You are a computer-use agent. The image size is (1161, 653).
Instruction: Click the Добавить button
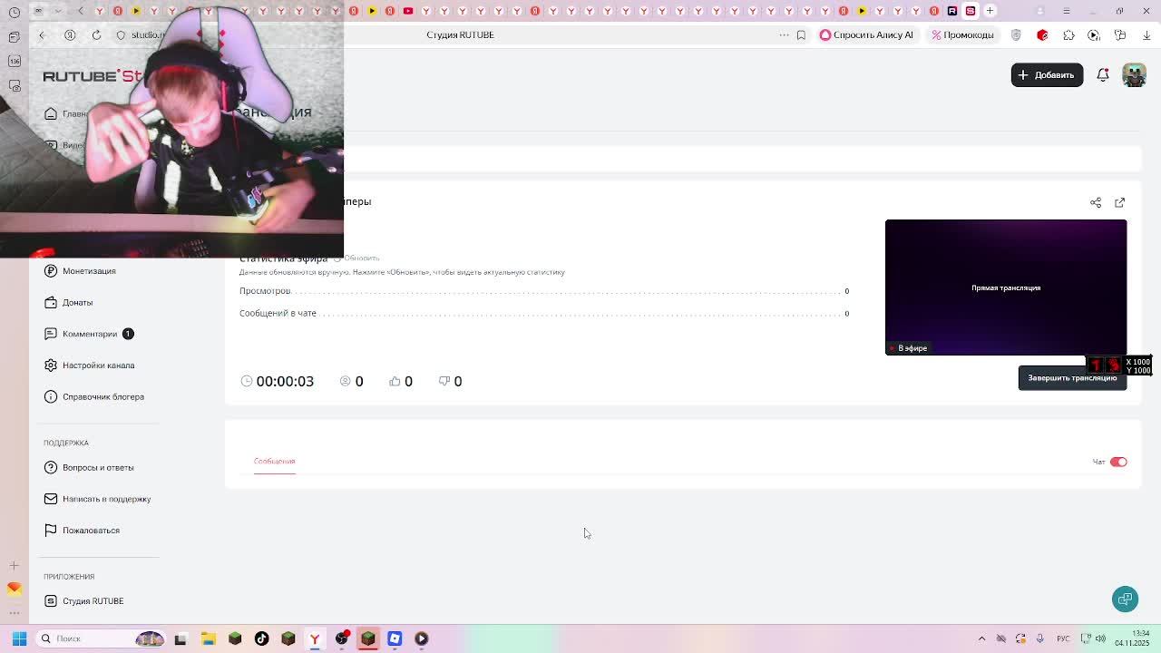tap(1047, 75)
